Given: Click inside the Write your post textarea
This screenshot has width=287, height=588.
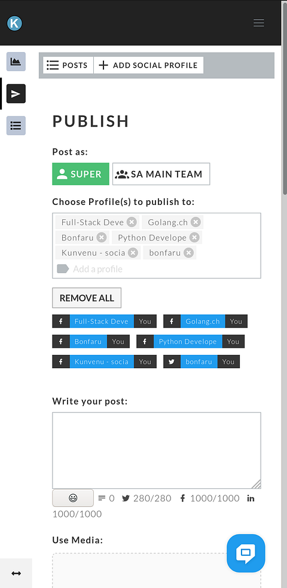Looking at the screenshot, I should click(x=157, y=451).
